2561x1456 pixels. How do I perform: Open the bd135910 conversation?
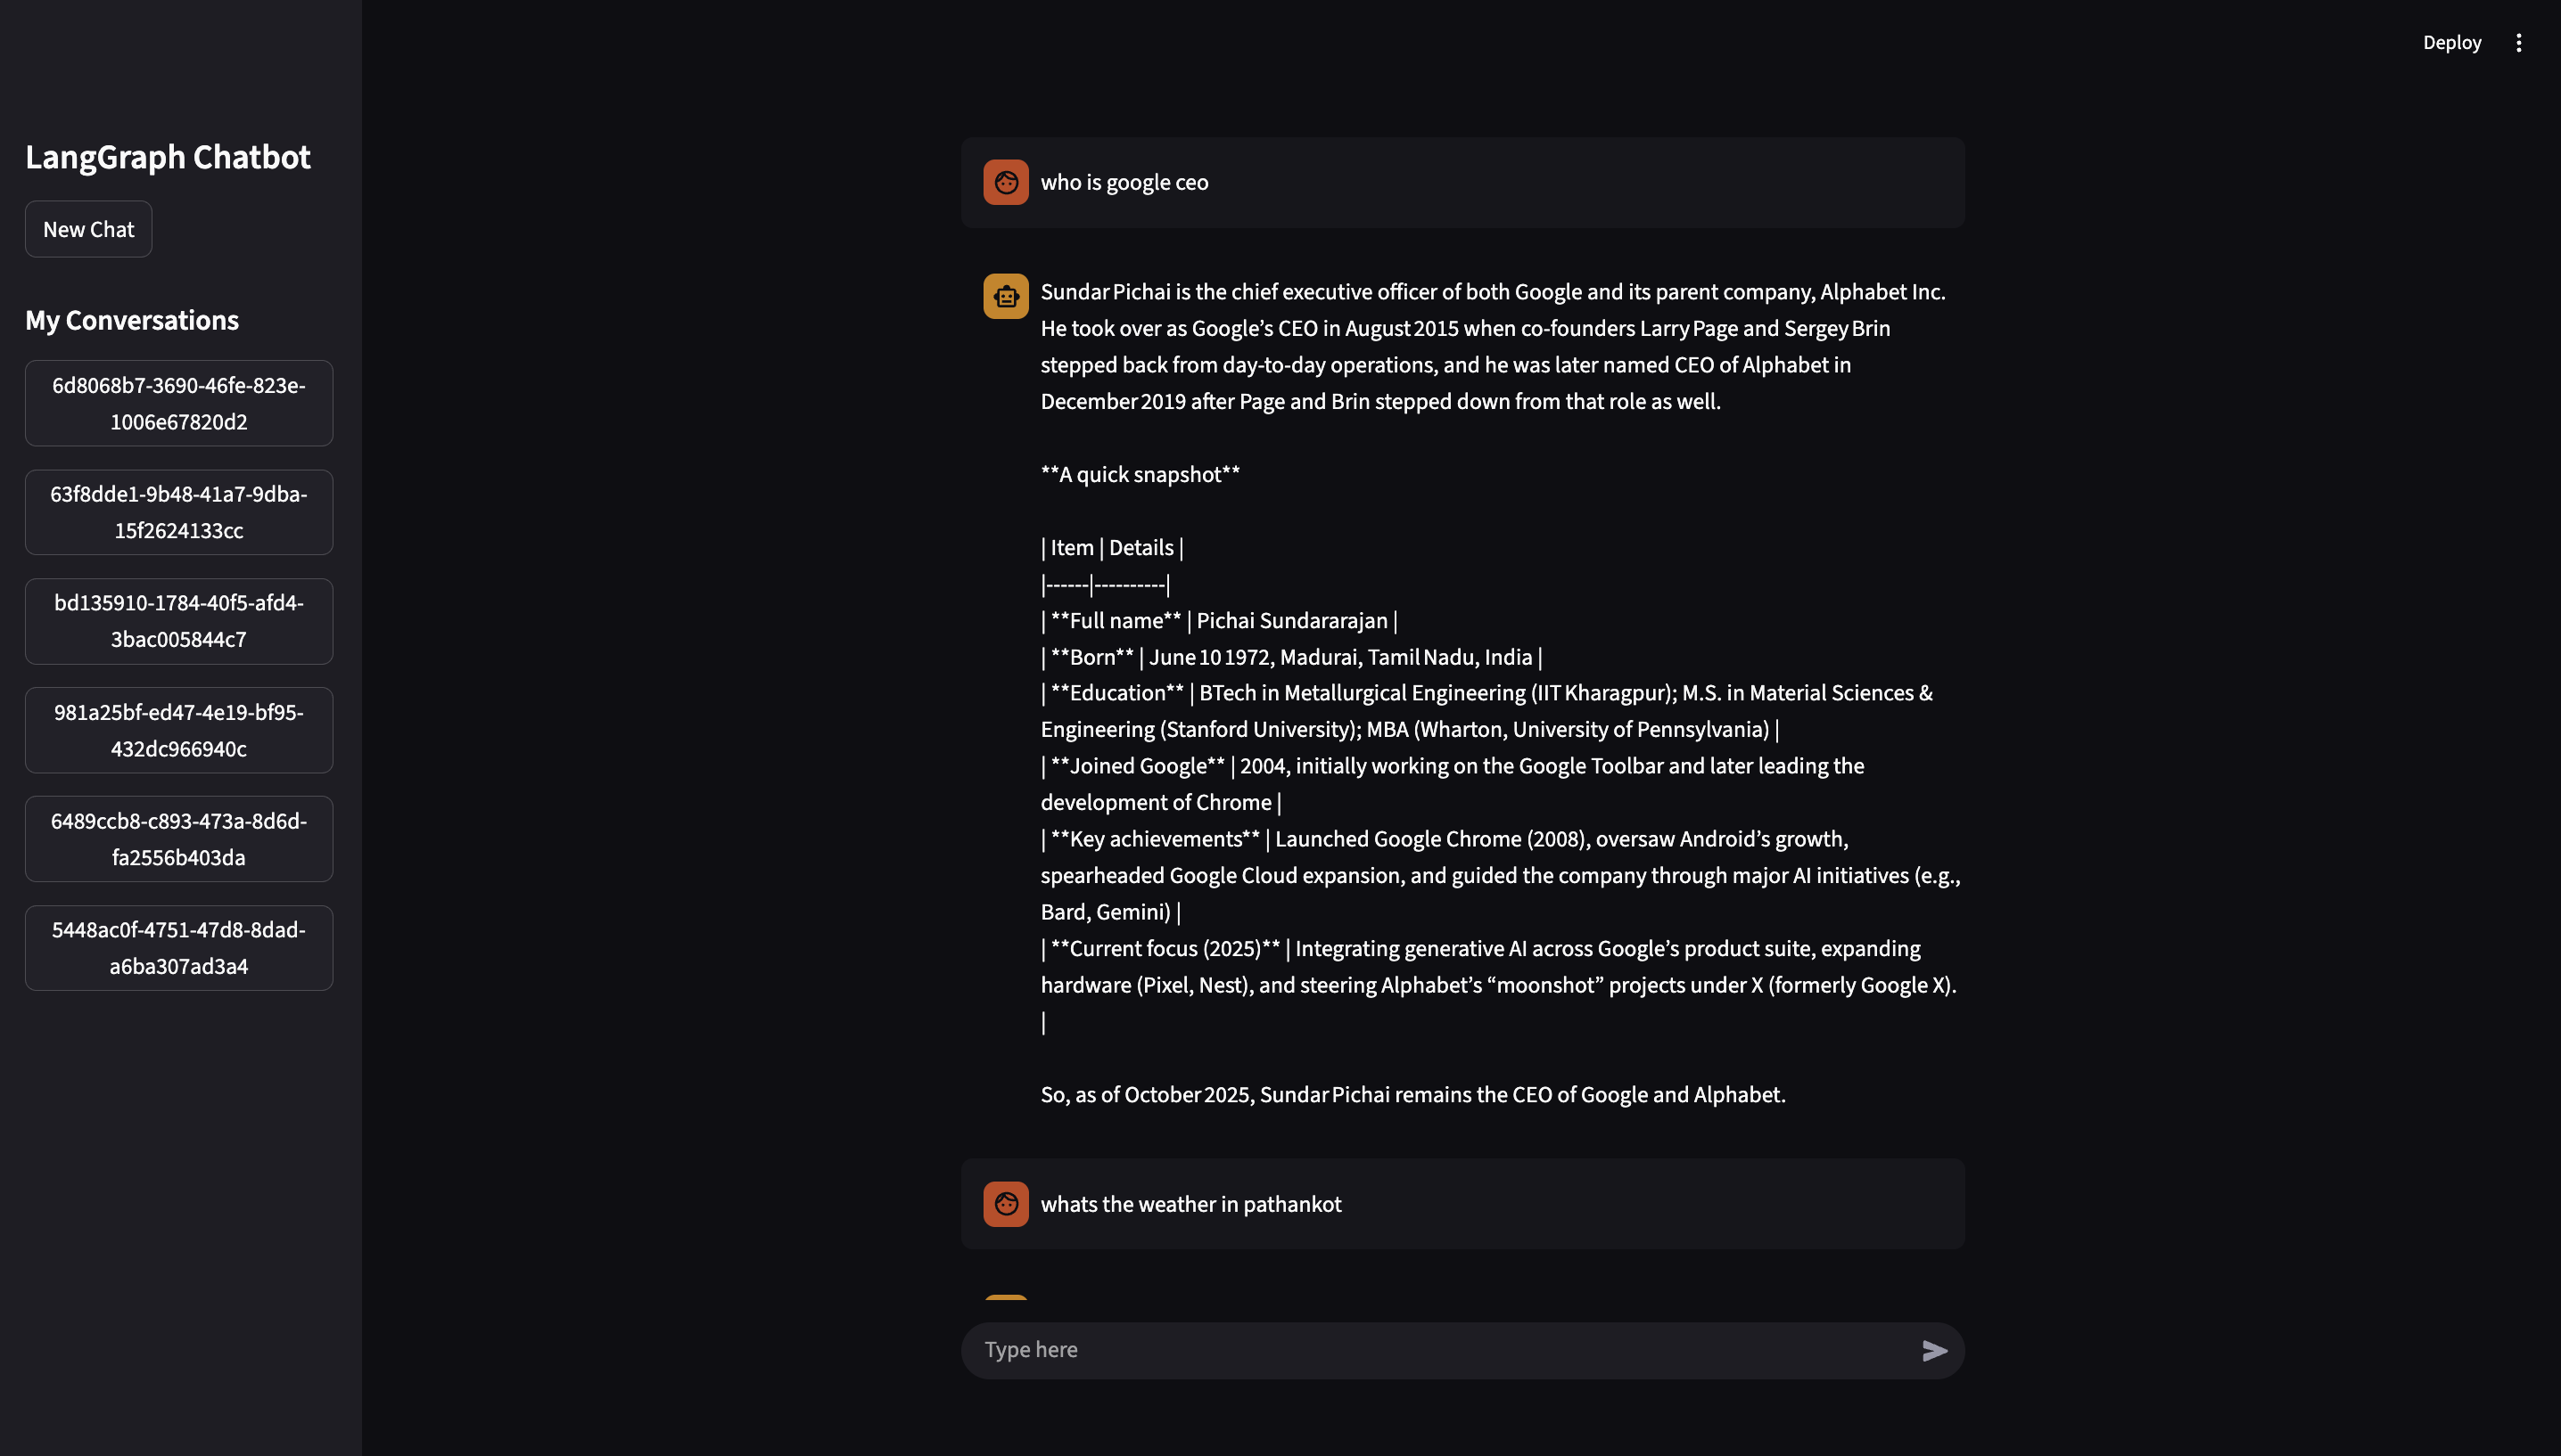[x=179, y=621]
